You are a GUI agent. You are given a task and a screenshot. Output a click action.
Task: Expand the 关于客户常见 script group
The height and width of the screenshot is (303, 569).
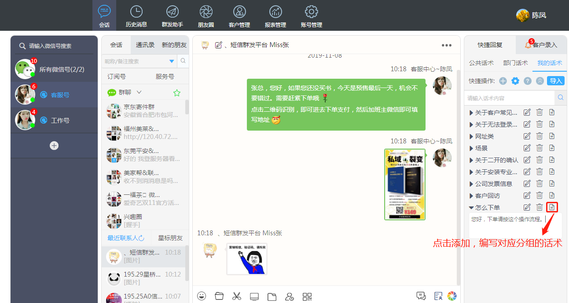[471, 113]
